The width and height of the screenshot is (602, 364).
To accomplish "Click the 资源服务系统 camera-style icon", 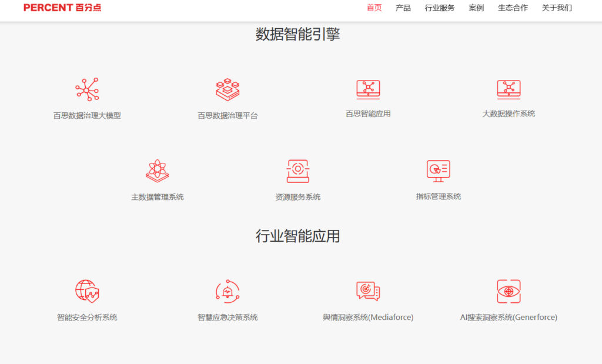I will (298, 171).
